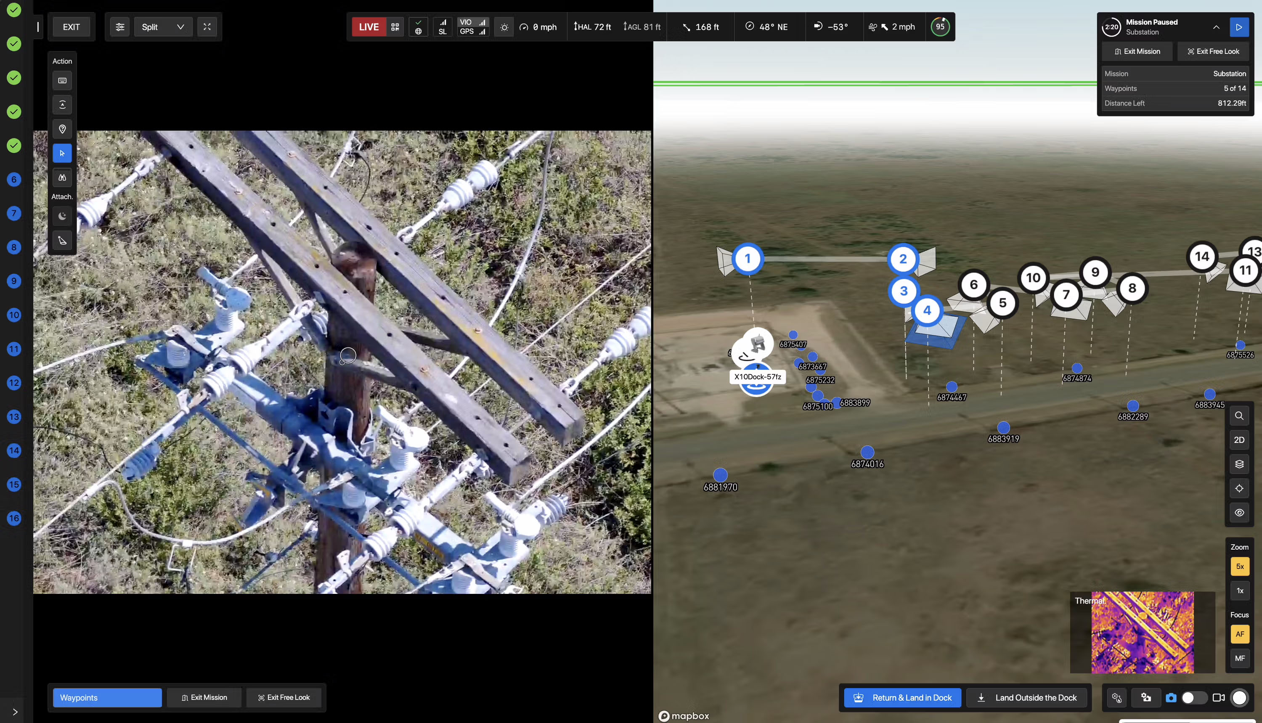
Task: Click the recenter crosshair map icon
Action: click(x=1239, y=488)
